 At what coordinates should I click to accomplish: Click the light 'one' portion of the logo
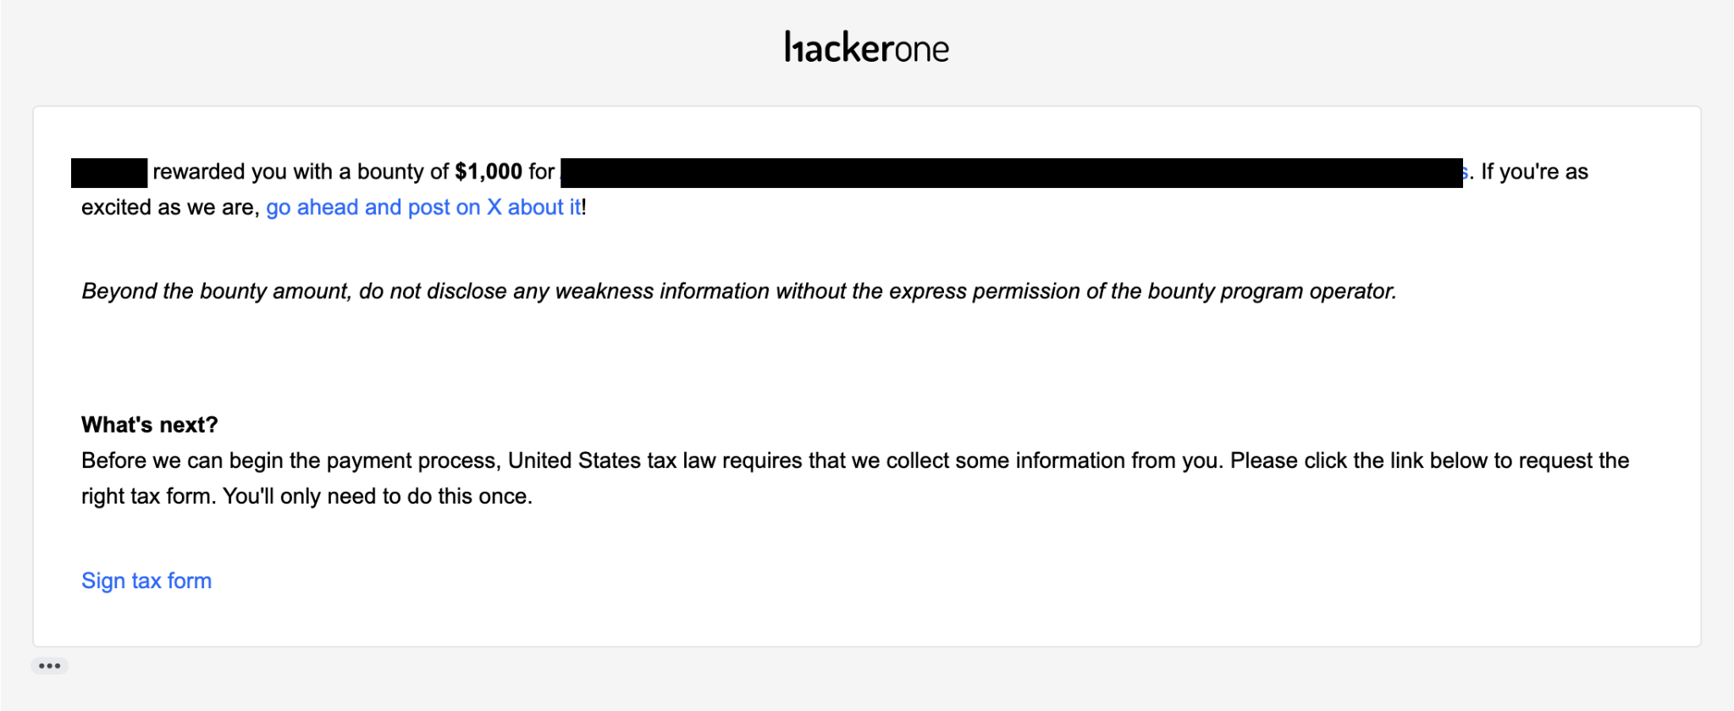(x=922, y=51)
